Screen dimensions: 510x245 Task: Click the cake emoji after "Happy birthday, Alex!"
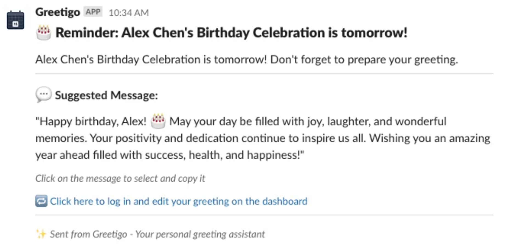[x=158, y=121]
